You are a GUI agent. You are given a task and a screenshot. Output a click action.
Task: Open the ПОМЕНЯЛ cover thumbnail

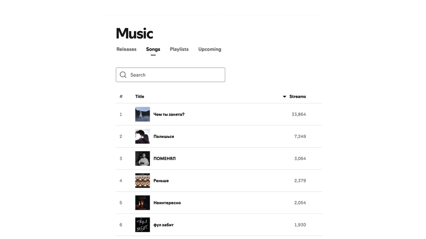142,159
